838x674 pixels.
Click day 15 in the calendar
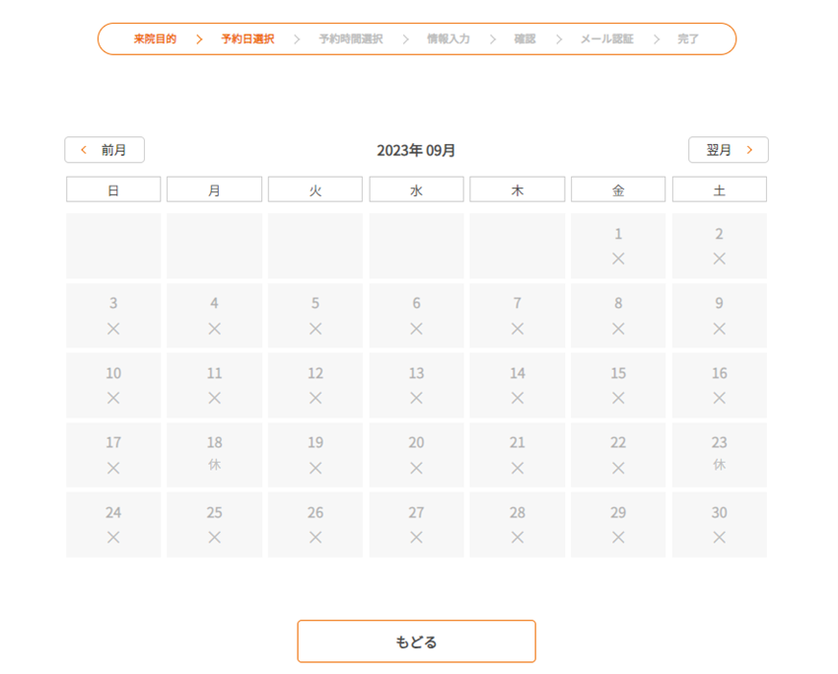(x=618, y=385)
